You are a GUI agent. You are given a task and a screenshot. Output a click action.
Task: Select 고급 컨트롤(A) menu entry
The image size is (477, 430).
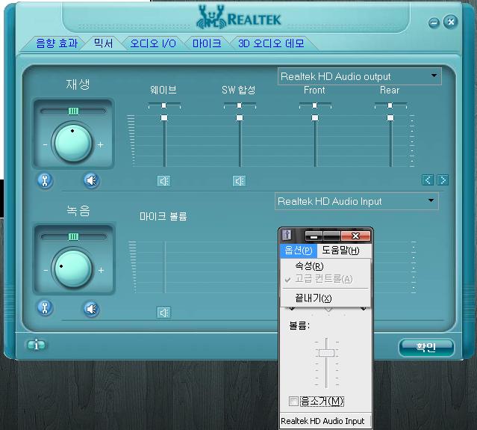[325, 278]
